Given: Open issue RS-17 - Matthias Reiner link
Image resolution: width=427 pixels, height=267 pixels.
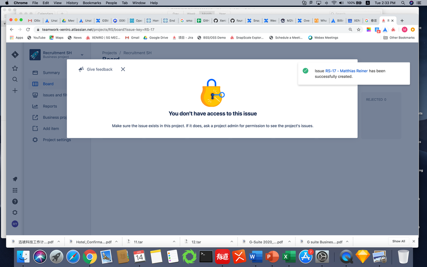Looking at the screenshot, I should click(347, 71).
